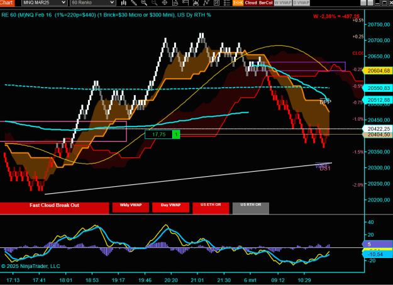393x285 pixels.
Task: Select the zoom in magnifier
Action: [x=144, y=3]
